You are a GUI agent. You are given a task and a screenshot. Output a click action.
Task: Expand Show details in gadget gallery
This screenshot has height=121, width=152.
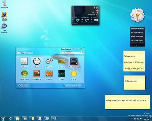(x=24, y=85)
